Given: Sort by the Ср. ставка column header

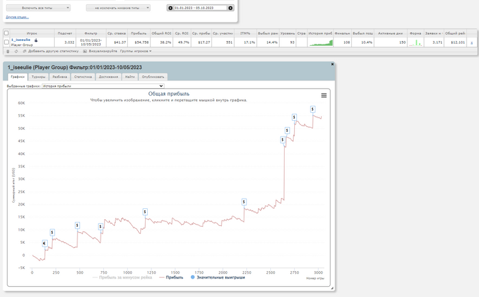Looking at the screenshot, I should [x=116, y=33].
